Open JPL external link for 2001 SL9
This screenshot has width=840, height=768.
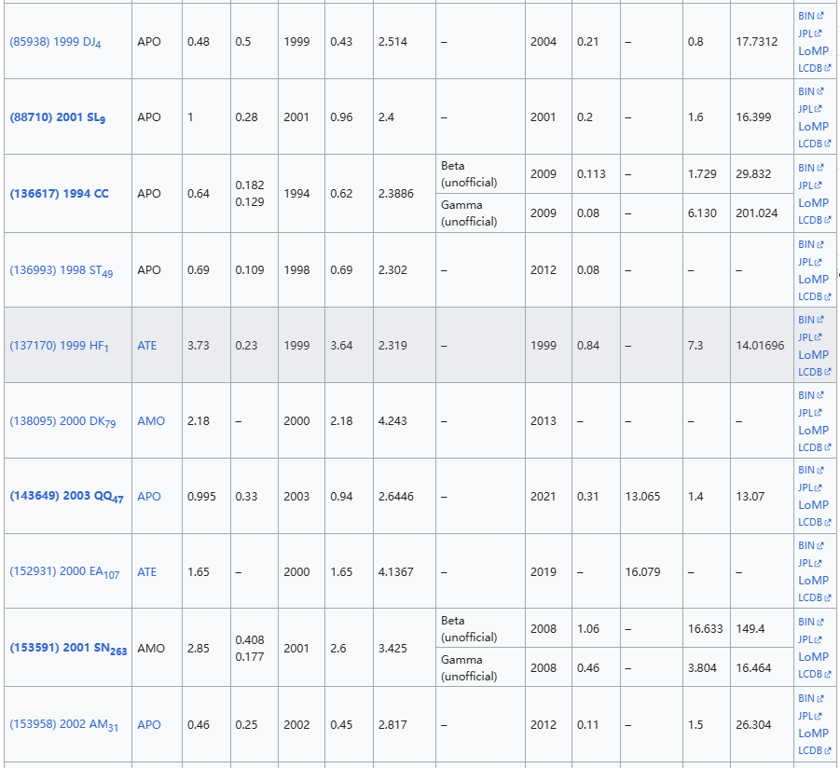(809, 109)
